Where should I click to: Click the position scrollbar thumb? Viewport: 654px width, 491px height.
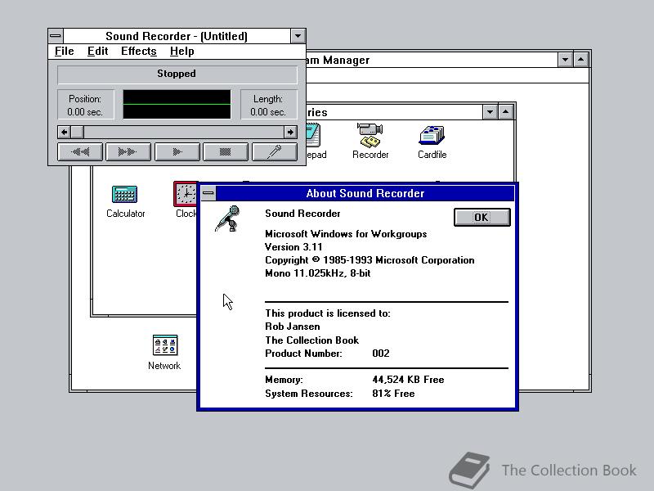(77, 133)
